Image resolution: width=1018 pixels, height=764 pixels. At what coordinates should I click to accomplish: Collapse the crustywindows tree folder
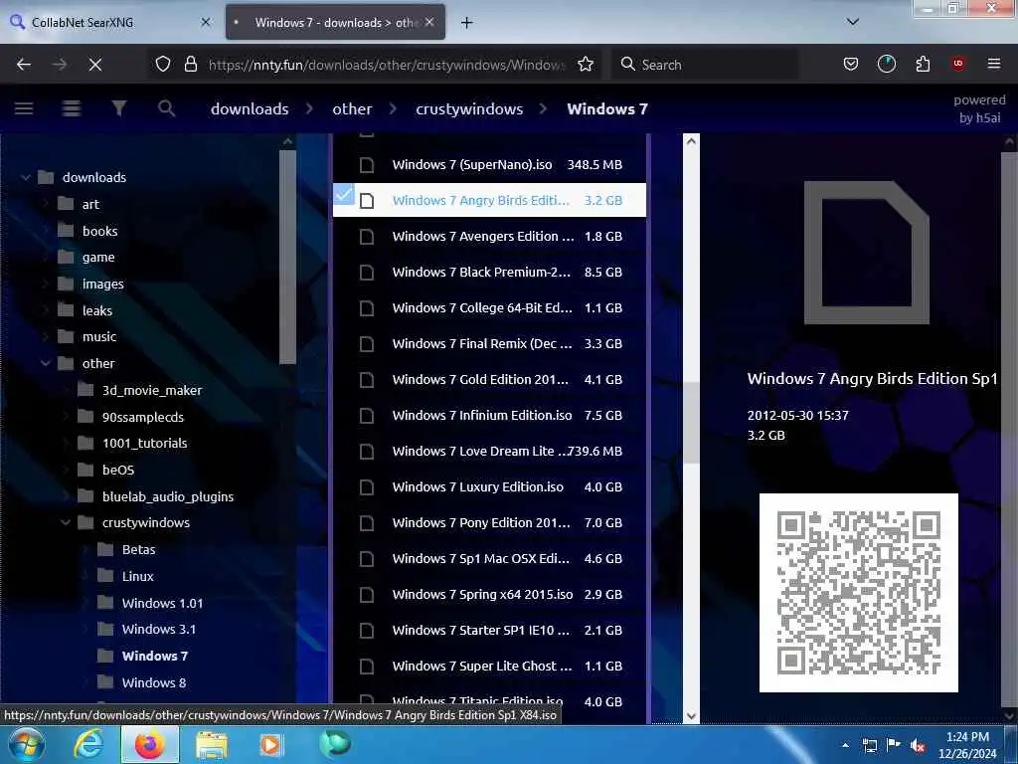coord(66,522)
